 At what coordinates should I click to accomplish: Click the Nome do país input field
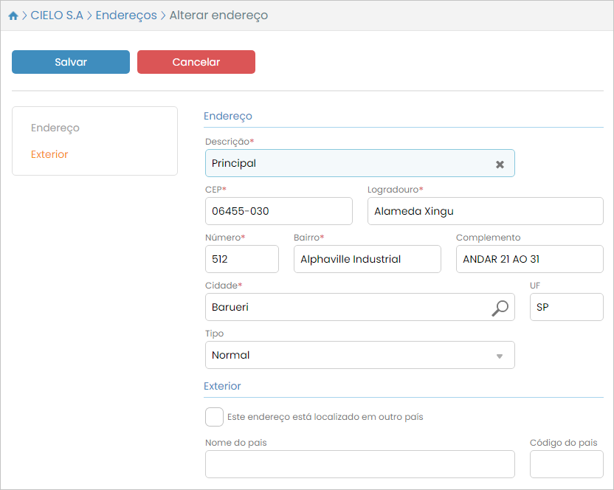(359, 464)
